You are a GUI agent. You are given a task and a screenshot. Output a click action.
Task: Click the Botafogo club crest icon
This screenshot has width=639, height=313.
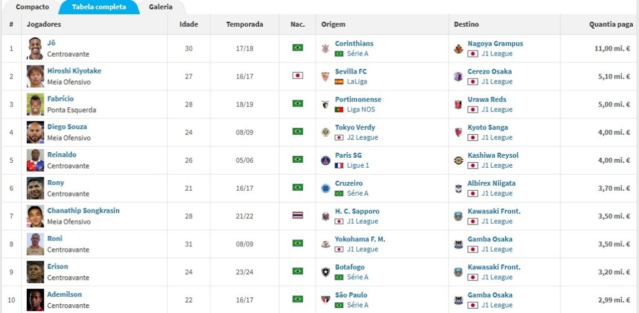click(325, 272)
